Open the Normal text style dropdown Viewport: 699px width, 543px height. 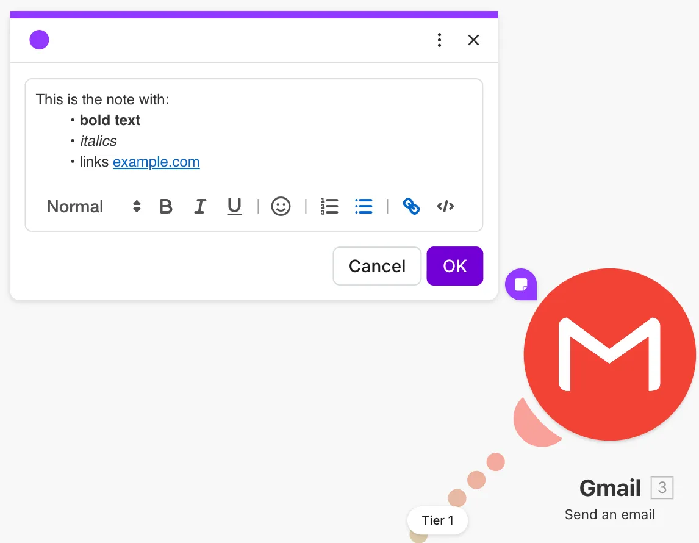pyautogui.click(x=94, y=206)
